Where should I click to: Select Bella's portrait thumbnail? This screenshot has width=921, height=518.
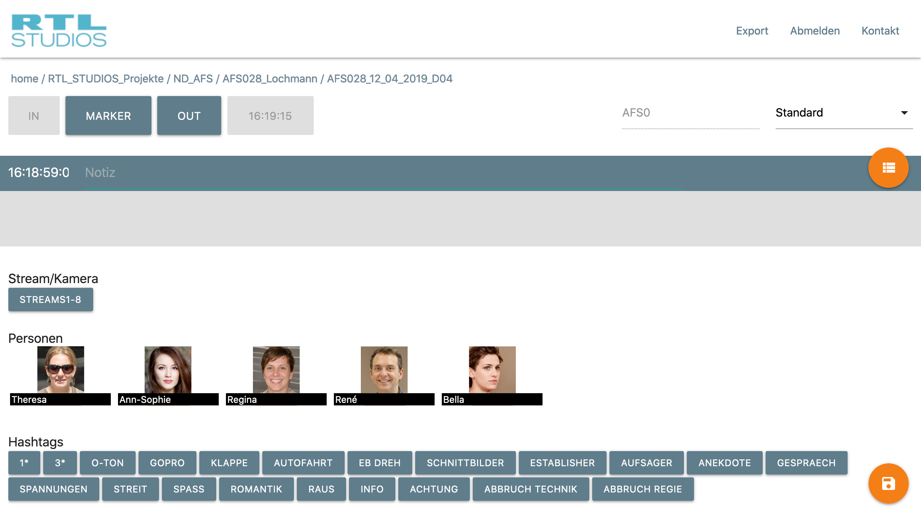pyautogui.click(x=492, y=370)
